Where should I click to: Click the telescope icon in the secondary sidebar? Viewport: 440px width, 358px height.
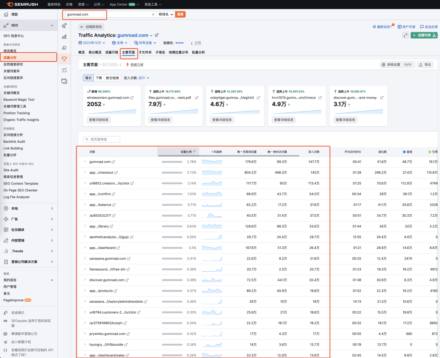(64, 26)
